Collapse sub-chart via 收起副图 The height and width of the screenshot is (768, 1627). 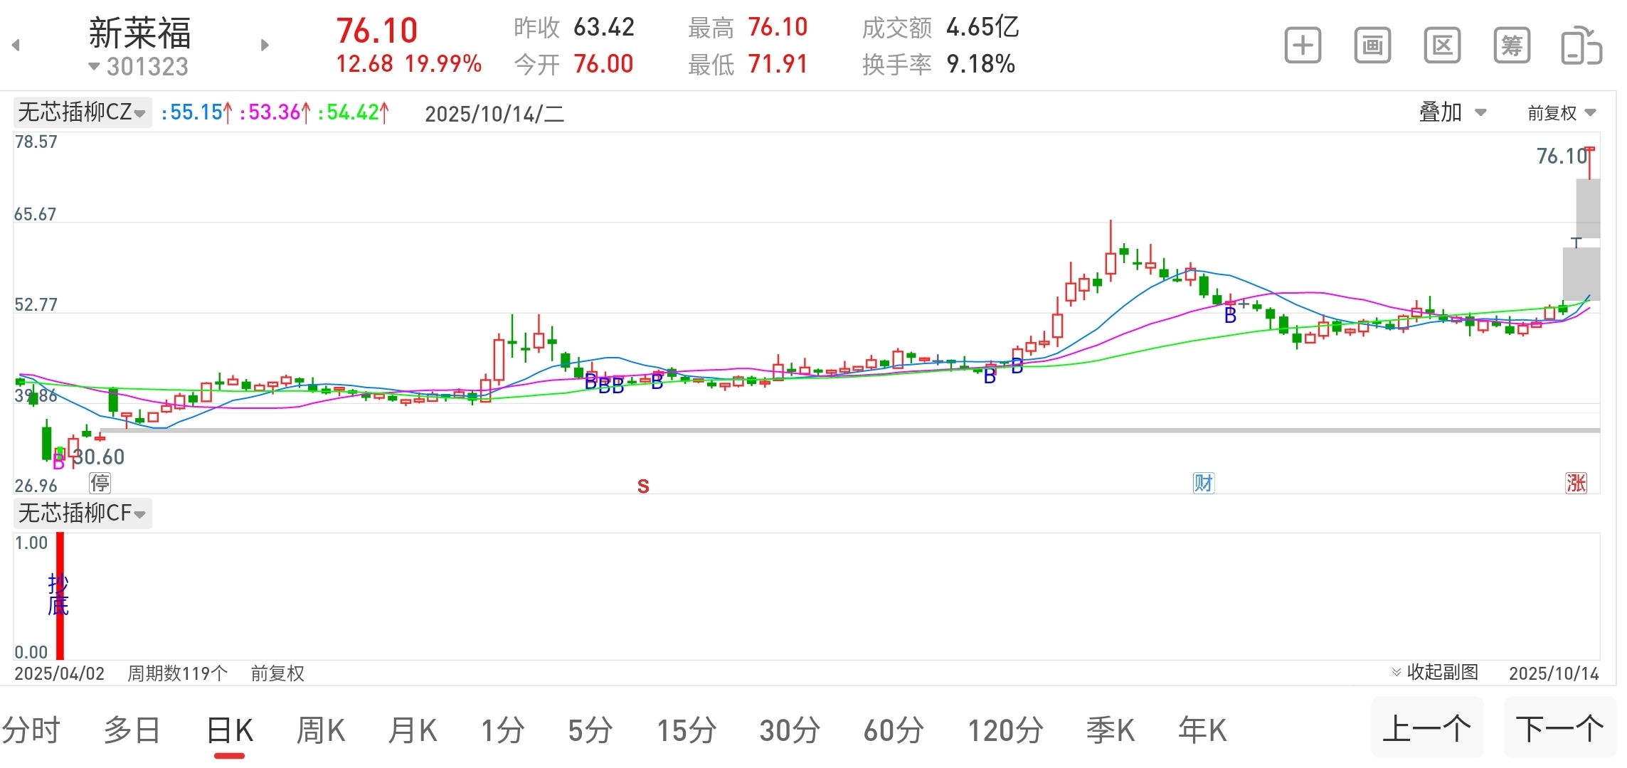click(1435, 672)
